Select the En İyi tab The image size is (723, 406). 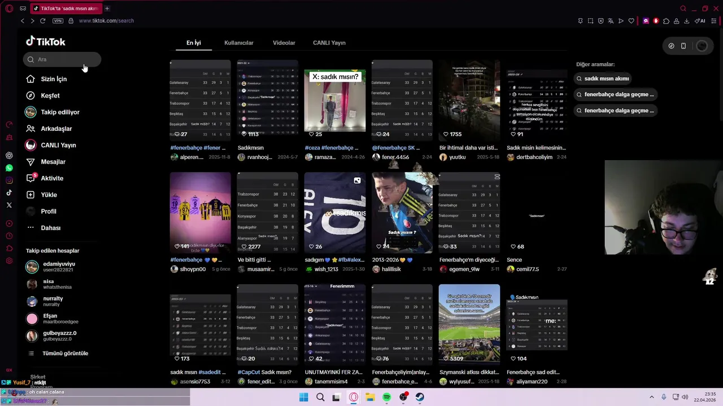[194, 43]
